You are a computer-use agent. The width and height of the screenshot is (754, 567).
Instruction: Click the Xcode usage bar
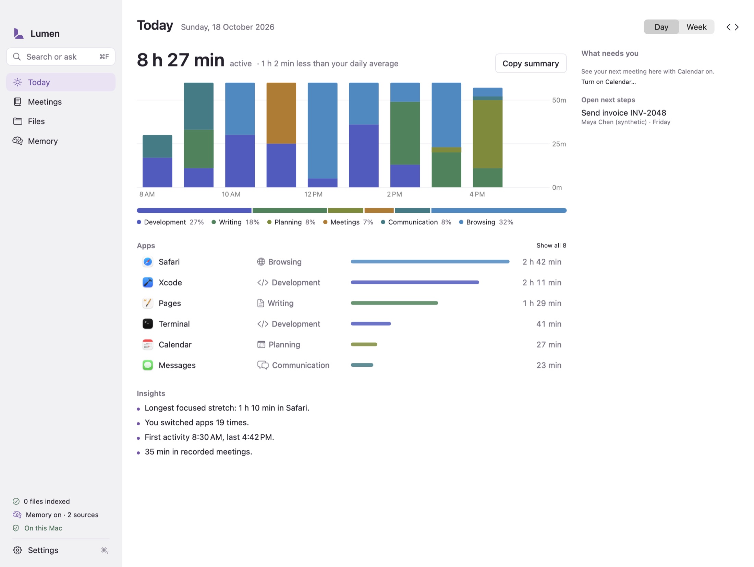point(415,282)
